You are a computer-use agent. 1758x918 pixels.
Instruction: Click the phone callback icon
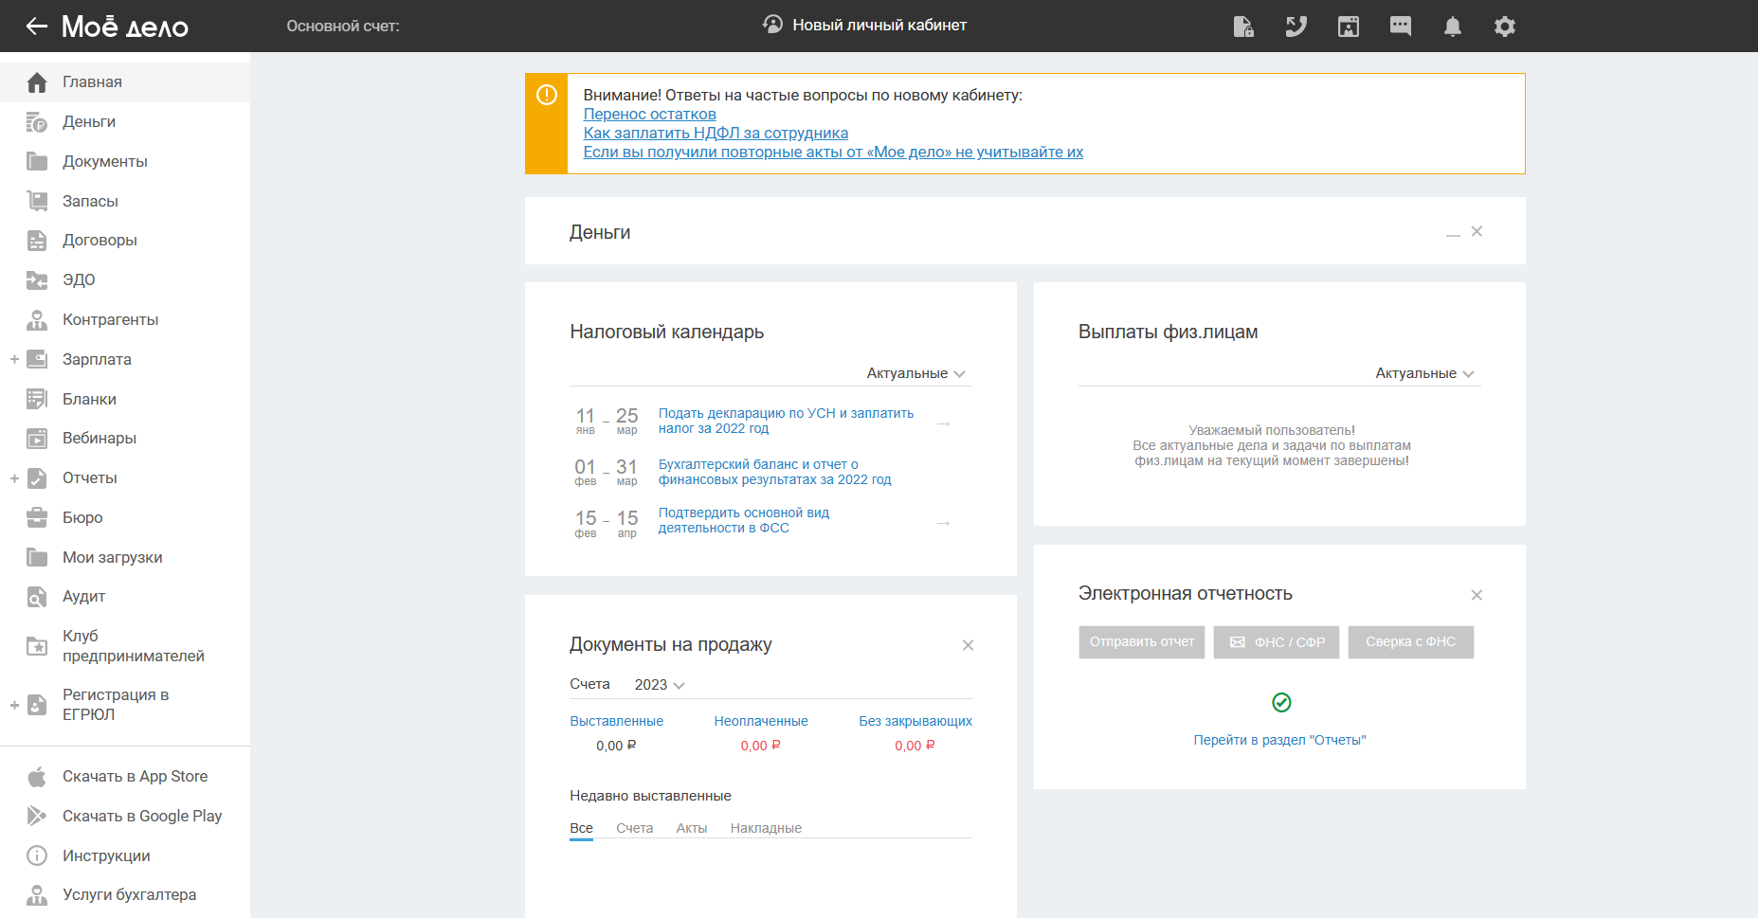pos(1296,27)
